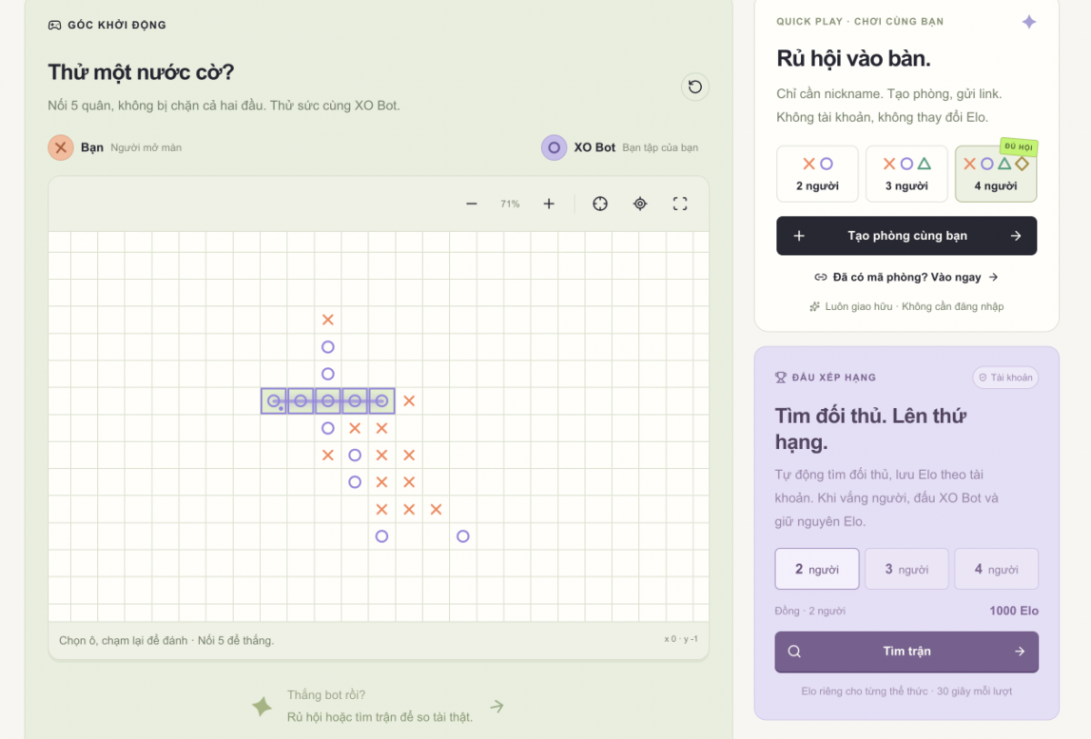The height and width of the screenshot is (739, 1091).
Task: Click the O piece below the bottom X row
Action: (x=382, y=536)
